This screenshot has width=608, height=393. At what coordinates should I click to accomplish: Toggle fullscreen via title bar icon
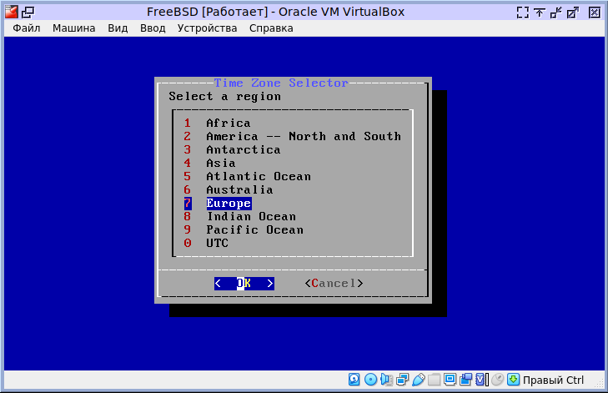tap(523, 13)
